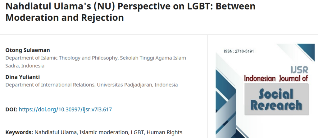The width and height of the screenshot is (318, 138).
Task: Click "Moderation and Rejection" title line
Action: [65, 18]
